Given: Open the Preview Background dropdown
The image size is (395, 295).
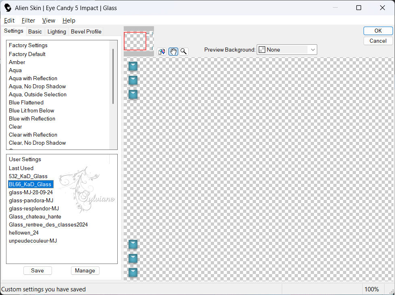Looking at the screenshot, I should (287, 50).
